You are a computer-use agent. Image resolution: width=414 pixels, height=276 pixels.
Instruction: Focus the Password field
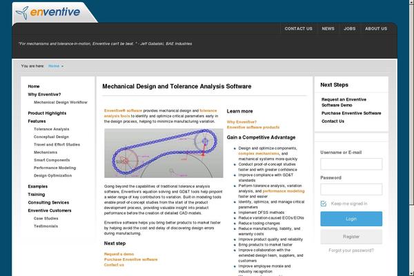(x=351, y=189)
